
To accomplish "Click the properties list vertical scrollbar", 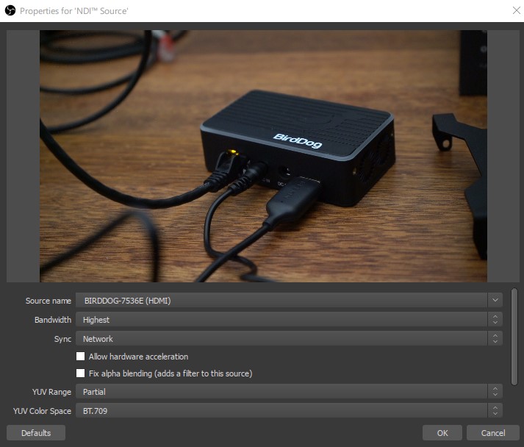I will point(514,335).
